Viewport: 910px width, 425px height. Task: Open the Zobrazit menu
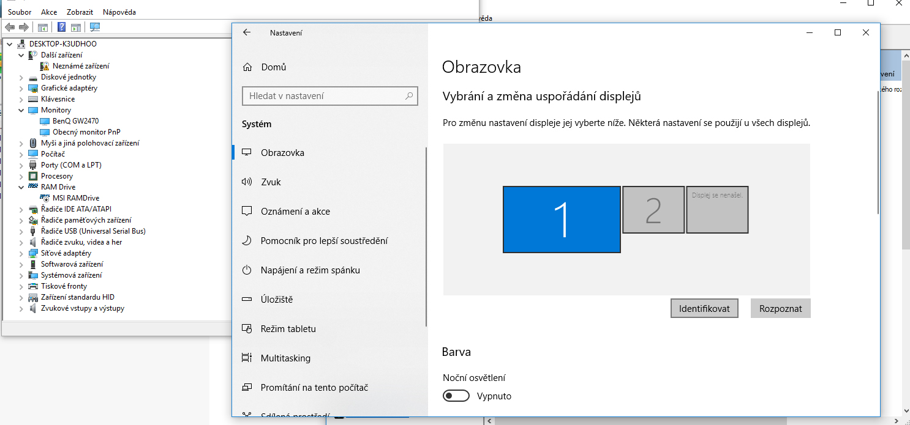pos(80,12)
